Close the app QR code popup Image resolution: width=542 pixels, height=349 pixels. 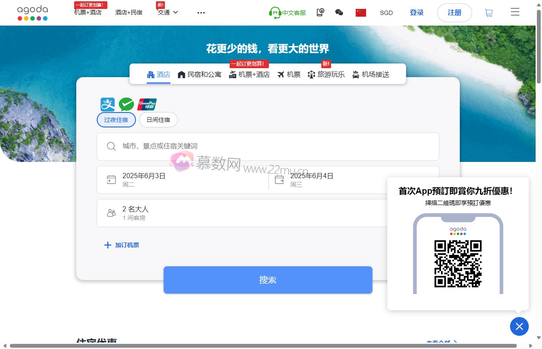[x=519, y=326]
